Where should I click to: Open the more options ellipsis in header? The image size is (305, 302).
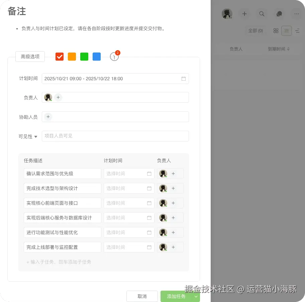pos(297,14)
